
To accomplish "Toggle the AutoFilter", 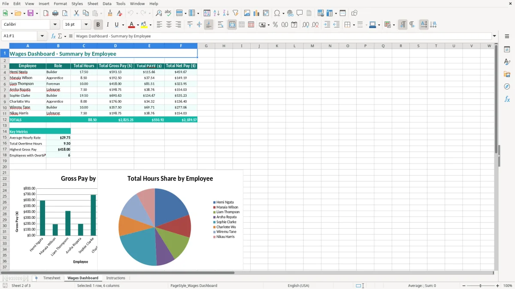I will point(236,13).
